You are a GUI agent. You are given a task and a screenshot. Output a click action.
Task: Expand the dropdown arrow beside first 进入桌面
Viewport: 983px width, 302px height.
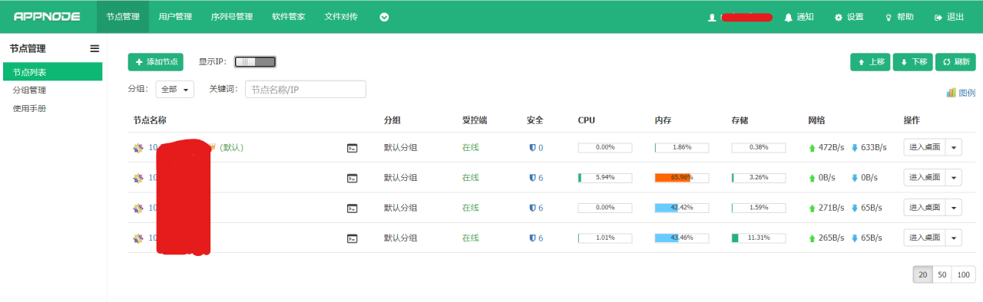coord(954,148)
